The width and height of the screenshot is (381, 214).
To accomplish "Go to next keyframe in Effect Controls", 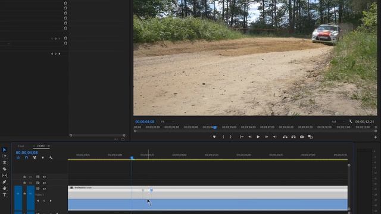I will tap(60, 54).
